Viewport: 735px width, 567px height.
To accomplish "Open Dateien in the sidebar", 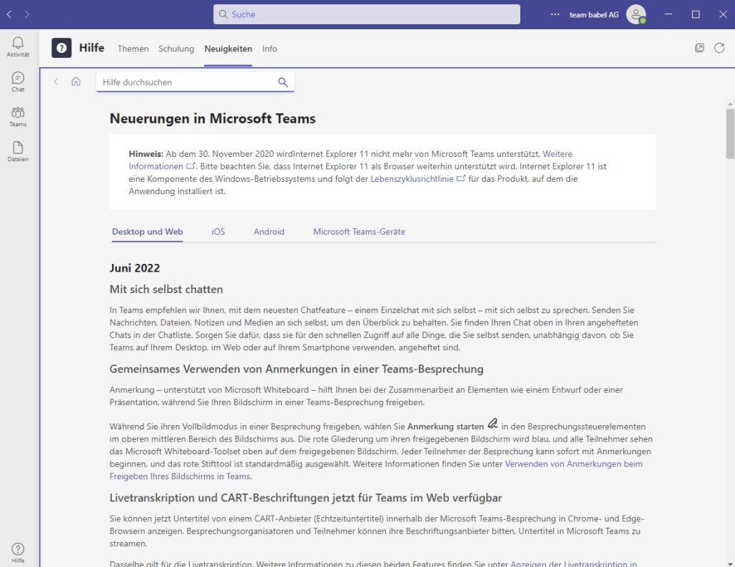I will [x=18, y=151].
